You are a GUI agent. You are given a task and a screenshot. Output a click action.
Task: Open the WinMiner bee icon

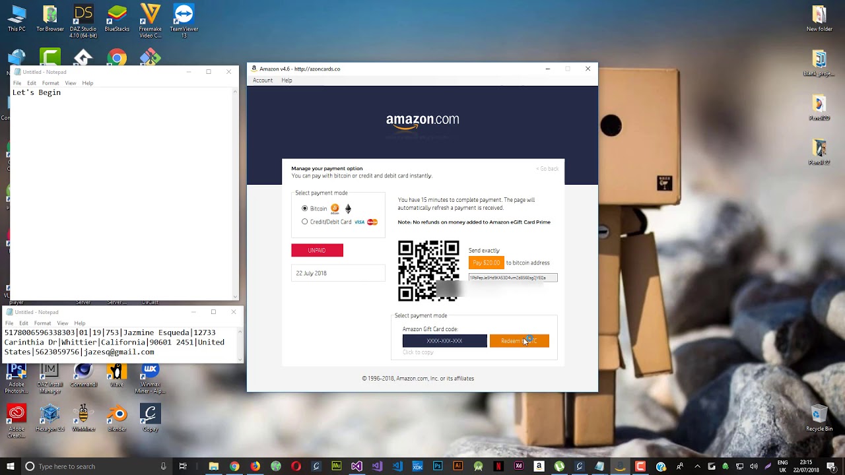(83, 418)
